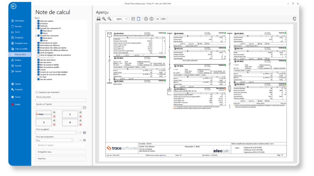
Task: Click the Titre du document field
Action: pyautogui.click(x=61, y=100)
